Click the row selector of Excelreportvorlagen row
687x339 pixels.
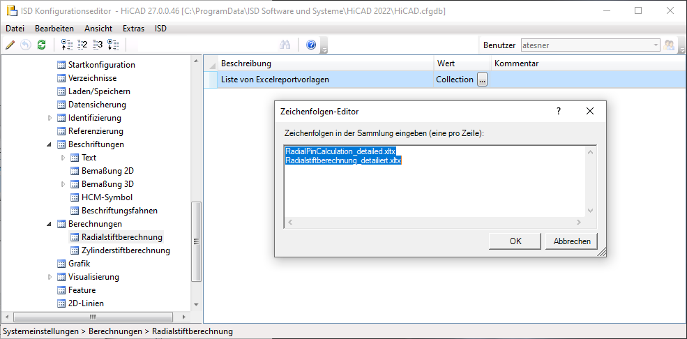point(211,80)
